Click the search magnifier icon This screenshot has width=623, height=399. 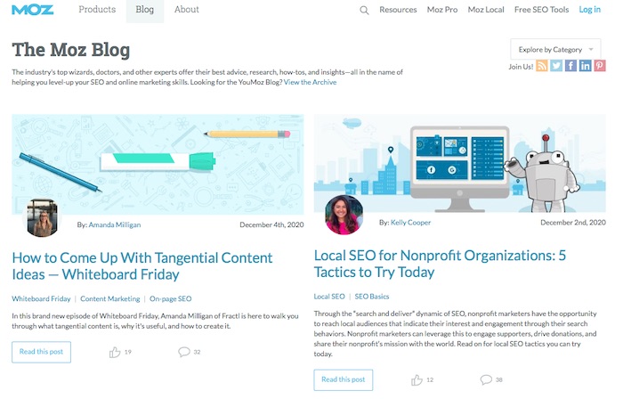(x=364, y=10)
